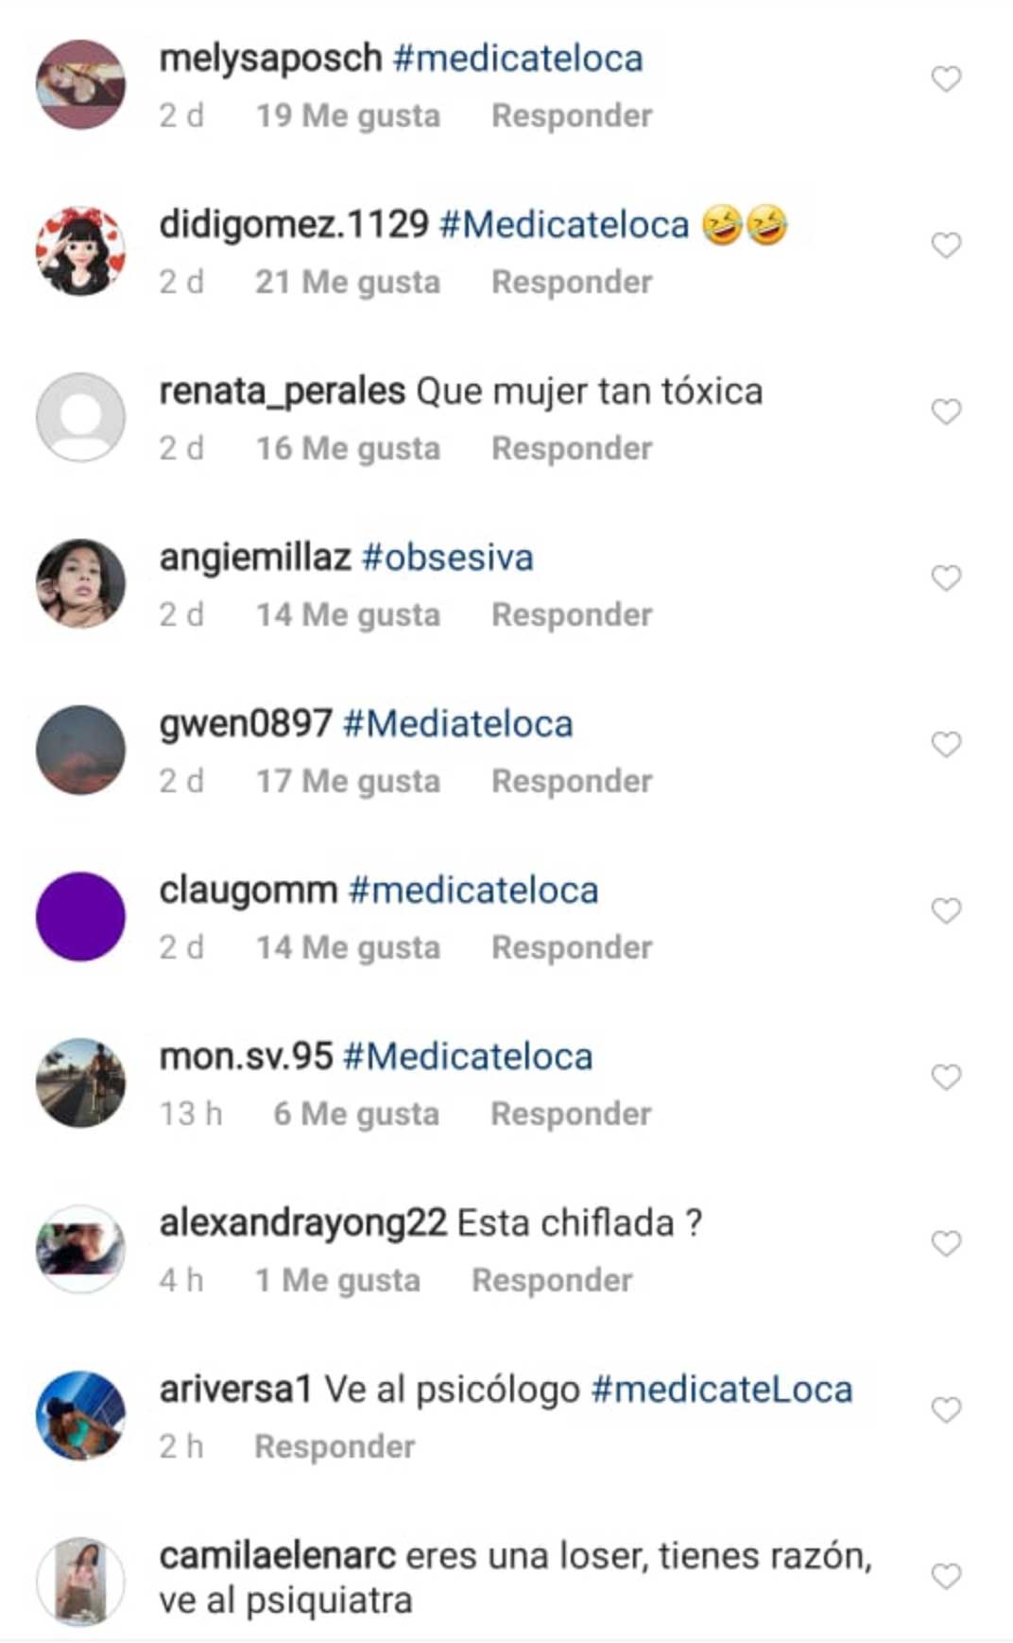This screenshot has height=1643, width=1013.
Task: Reply to alexandrayong22 using Responder
Action: 552,1280
